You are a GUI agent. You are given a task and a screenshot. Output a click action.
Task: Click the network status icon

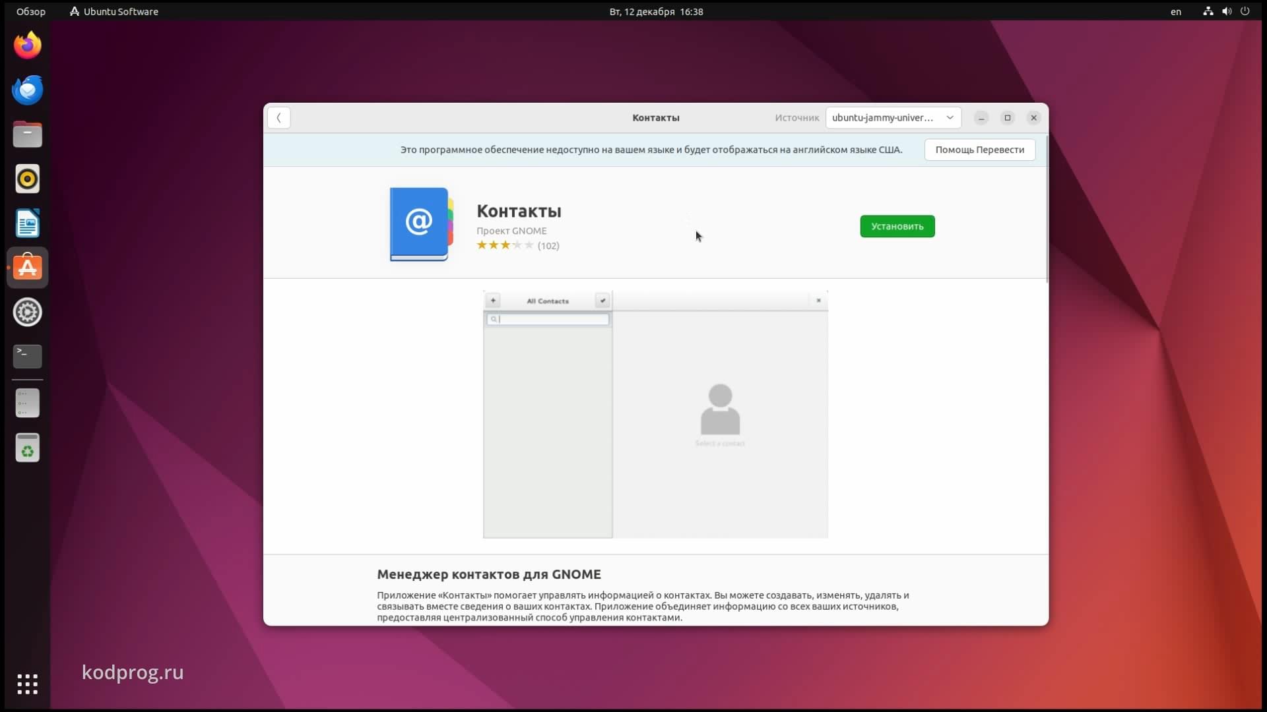pyautogui.click(x=1208, y=11)
